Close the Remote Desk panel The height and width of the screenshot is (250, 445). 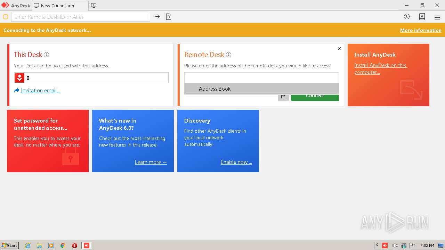339,49
